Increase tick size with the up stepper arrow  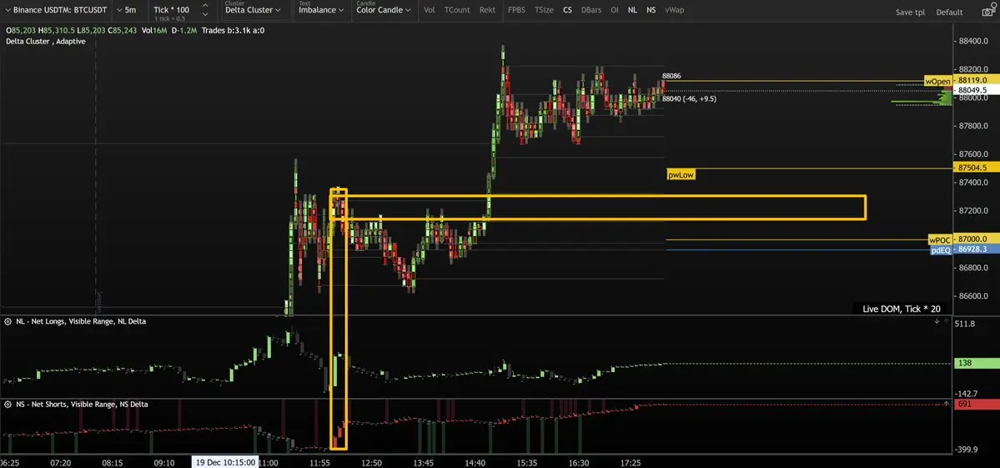204,6
